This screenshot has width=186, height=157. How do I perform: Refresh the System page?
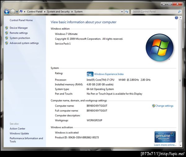(127, 12)
